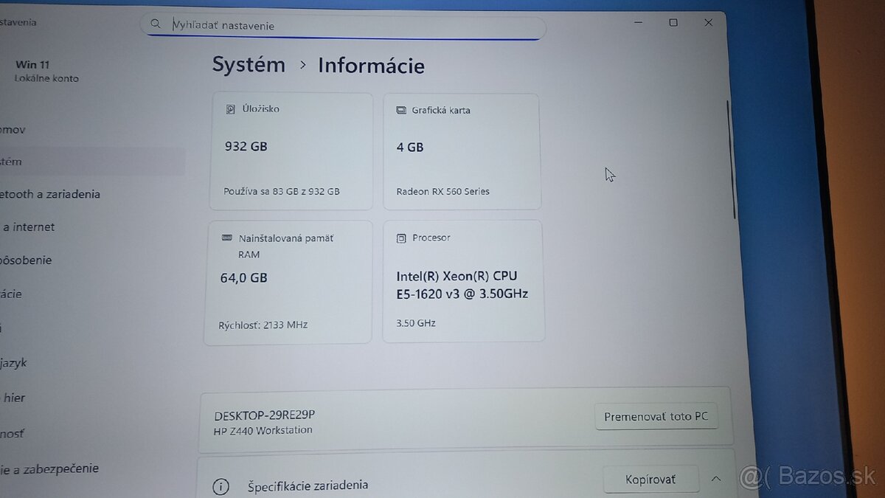This screenshot has width=885, height=498.
Task: Click the search magnifier in the settings search bar
Action: [x=156, y=24]
